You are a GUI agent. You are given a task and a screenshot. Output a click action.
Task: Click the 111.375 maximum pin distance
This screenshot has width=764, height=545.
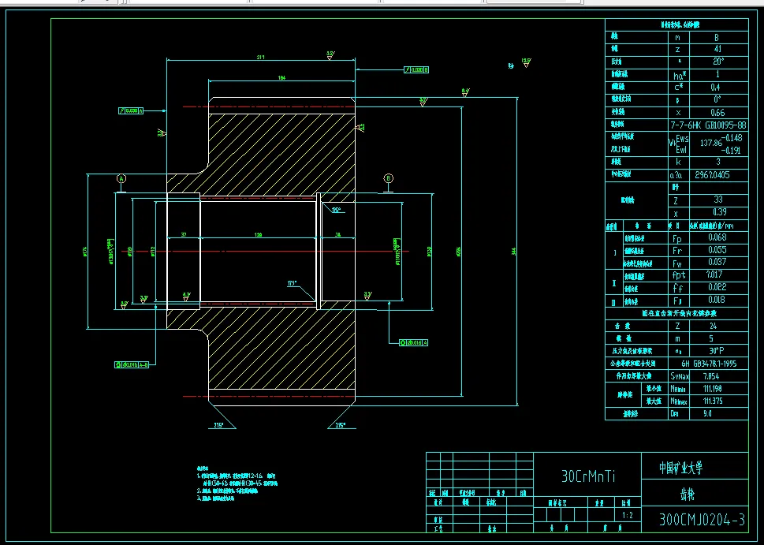click(x=712, y=401)
